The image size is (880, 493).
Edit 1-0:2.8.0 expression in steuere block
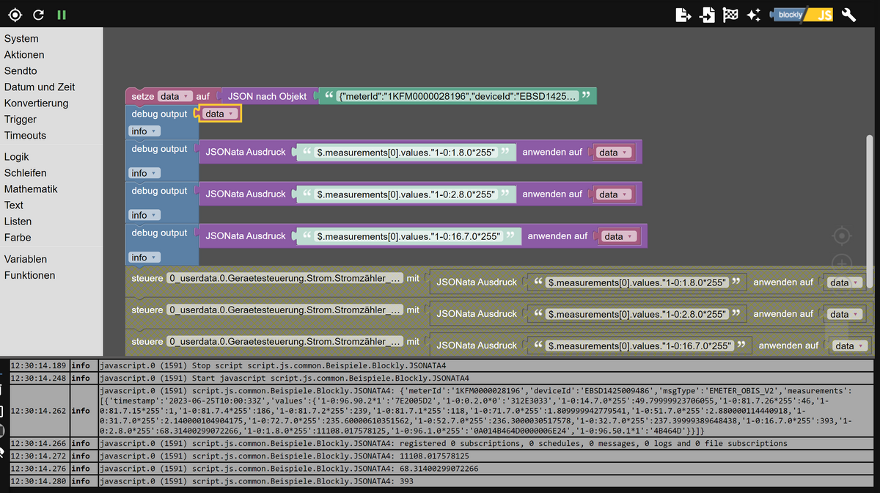point(637,314)
